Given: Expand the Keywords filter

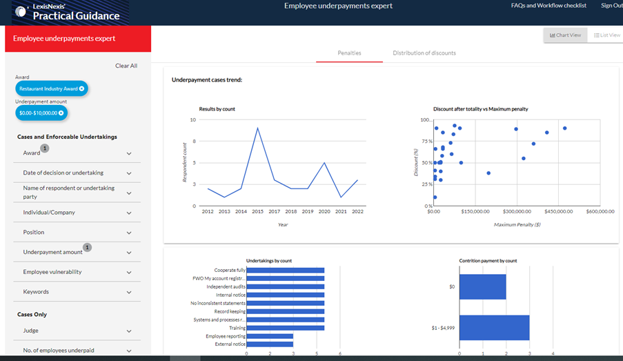Looking at the screenshot, I should [x=129, y=293].
